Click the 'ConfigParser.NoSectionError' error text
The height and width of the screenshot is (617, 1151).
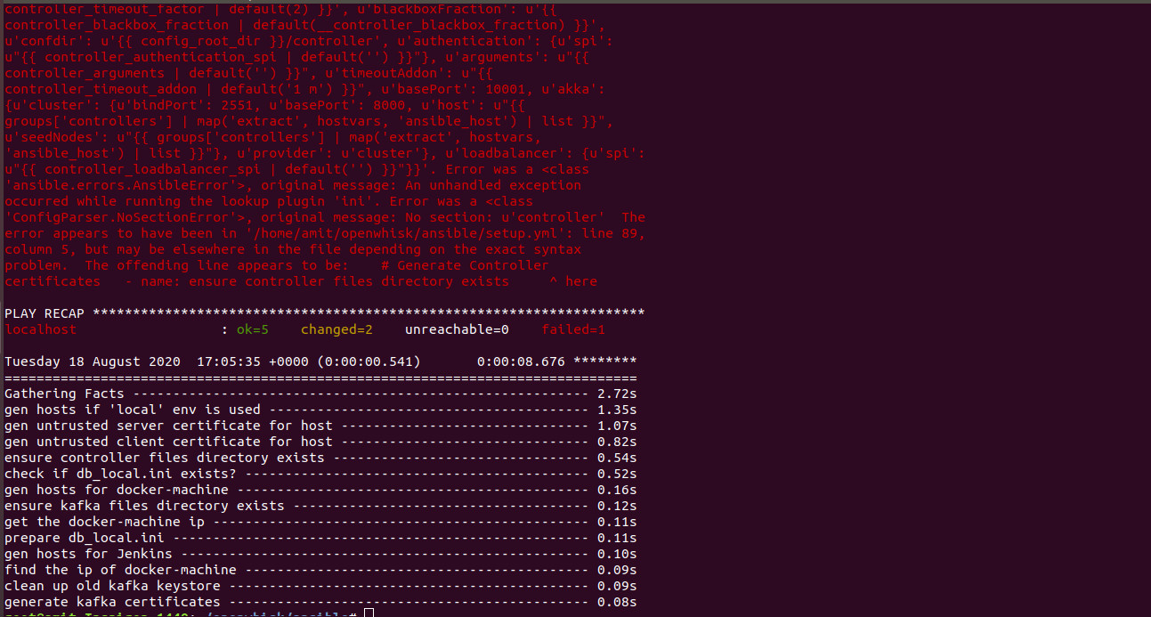[x=116, y=217]
